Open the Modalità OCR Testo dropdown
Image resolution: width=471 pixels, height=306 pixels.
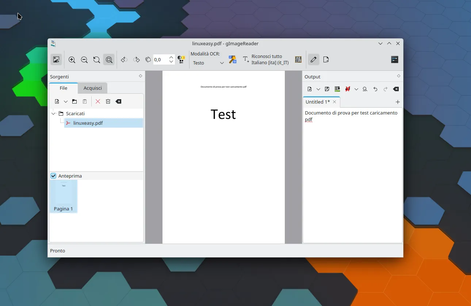208,63
